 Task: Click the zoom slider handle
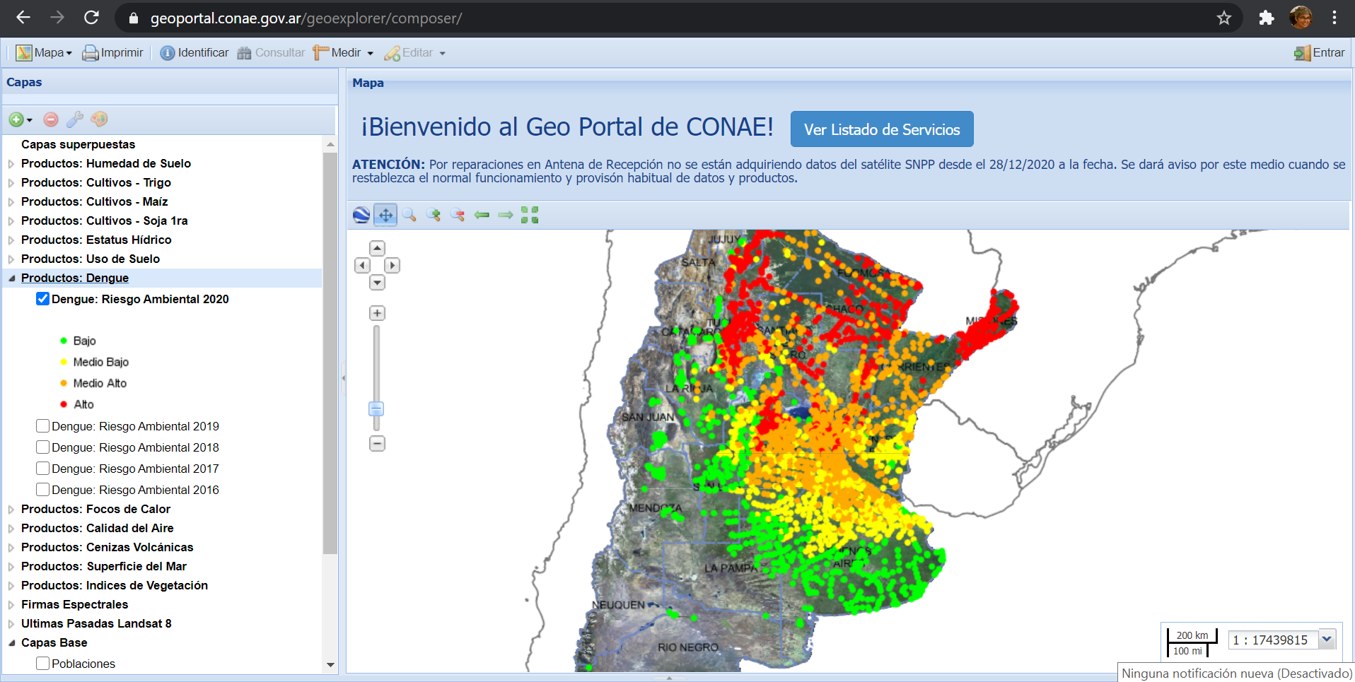pyautogui.click(x=376, y=409)
